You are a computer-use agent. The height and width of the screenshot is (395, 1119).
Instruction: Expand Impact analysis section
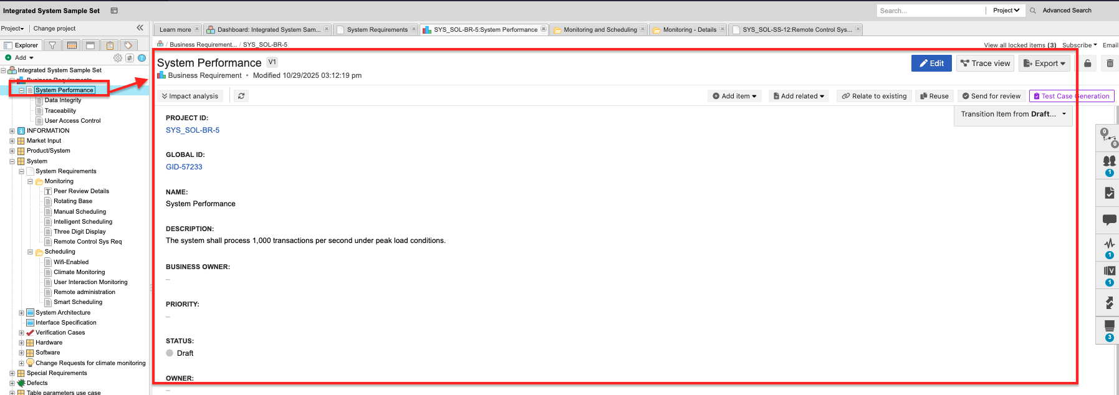coord(190,96)
